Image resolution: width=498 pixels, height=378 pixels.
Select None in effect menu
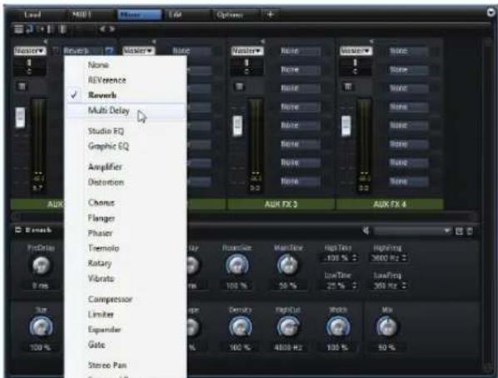pos(98,65)
